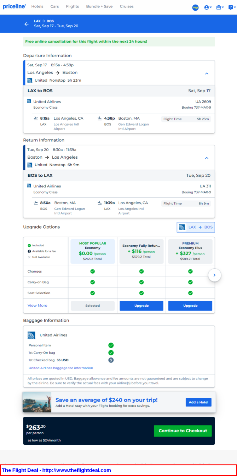Click the hotel promo scenic thumbnail
The width and height of the screenshot is (237, 476).
coord(37,402)
